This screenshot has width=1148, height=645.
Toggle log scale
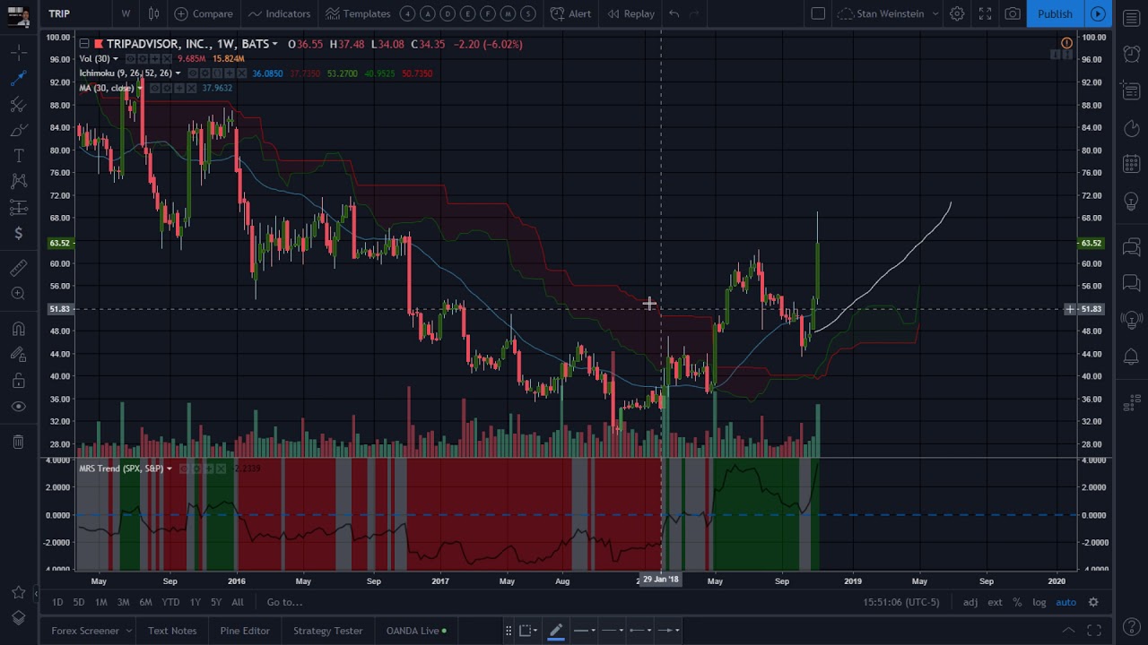pos(1039,602)
